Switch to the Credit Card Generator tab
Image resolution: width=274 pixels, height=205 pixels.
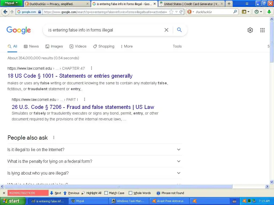tap(192, 4)
